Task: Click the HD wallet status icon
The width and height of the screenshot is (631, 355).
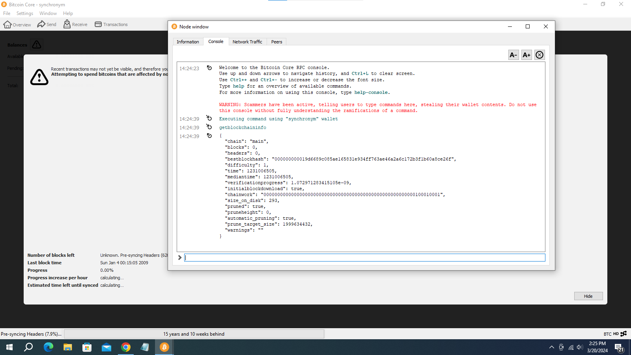Action: pos(616,334)
